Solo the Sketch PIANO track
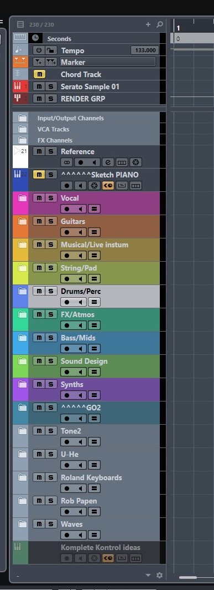The width and height of the screenshot is (214, 590). (x=51, y=175)
